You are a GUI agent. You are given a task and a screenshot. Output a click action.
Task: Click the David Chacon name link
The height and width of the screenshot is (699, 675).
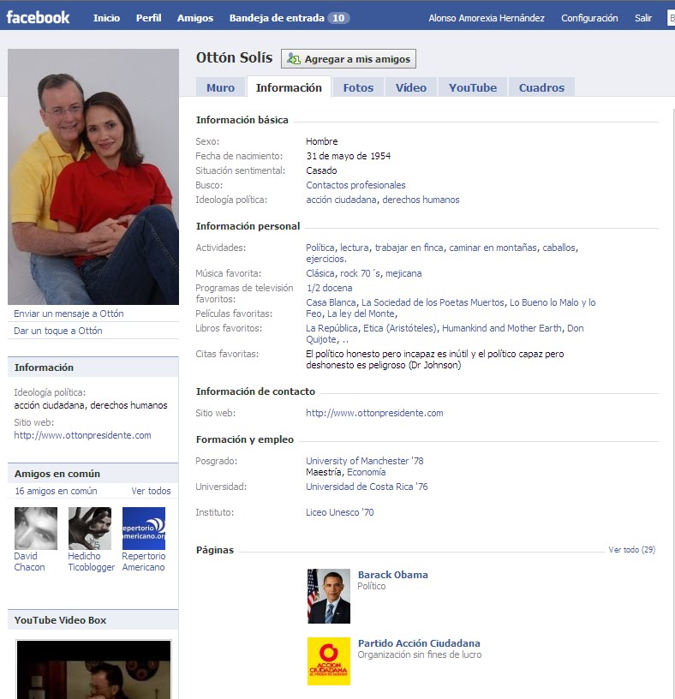coord(29,562)
